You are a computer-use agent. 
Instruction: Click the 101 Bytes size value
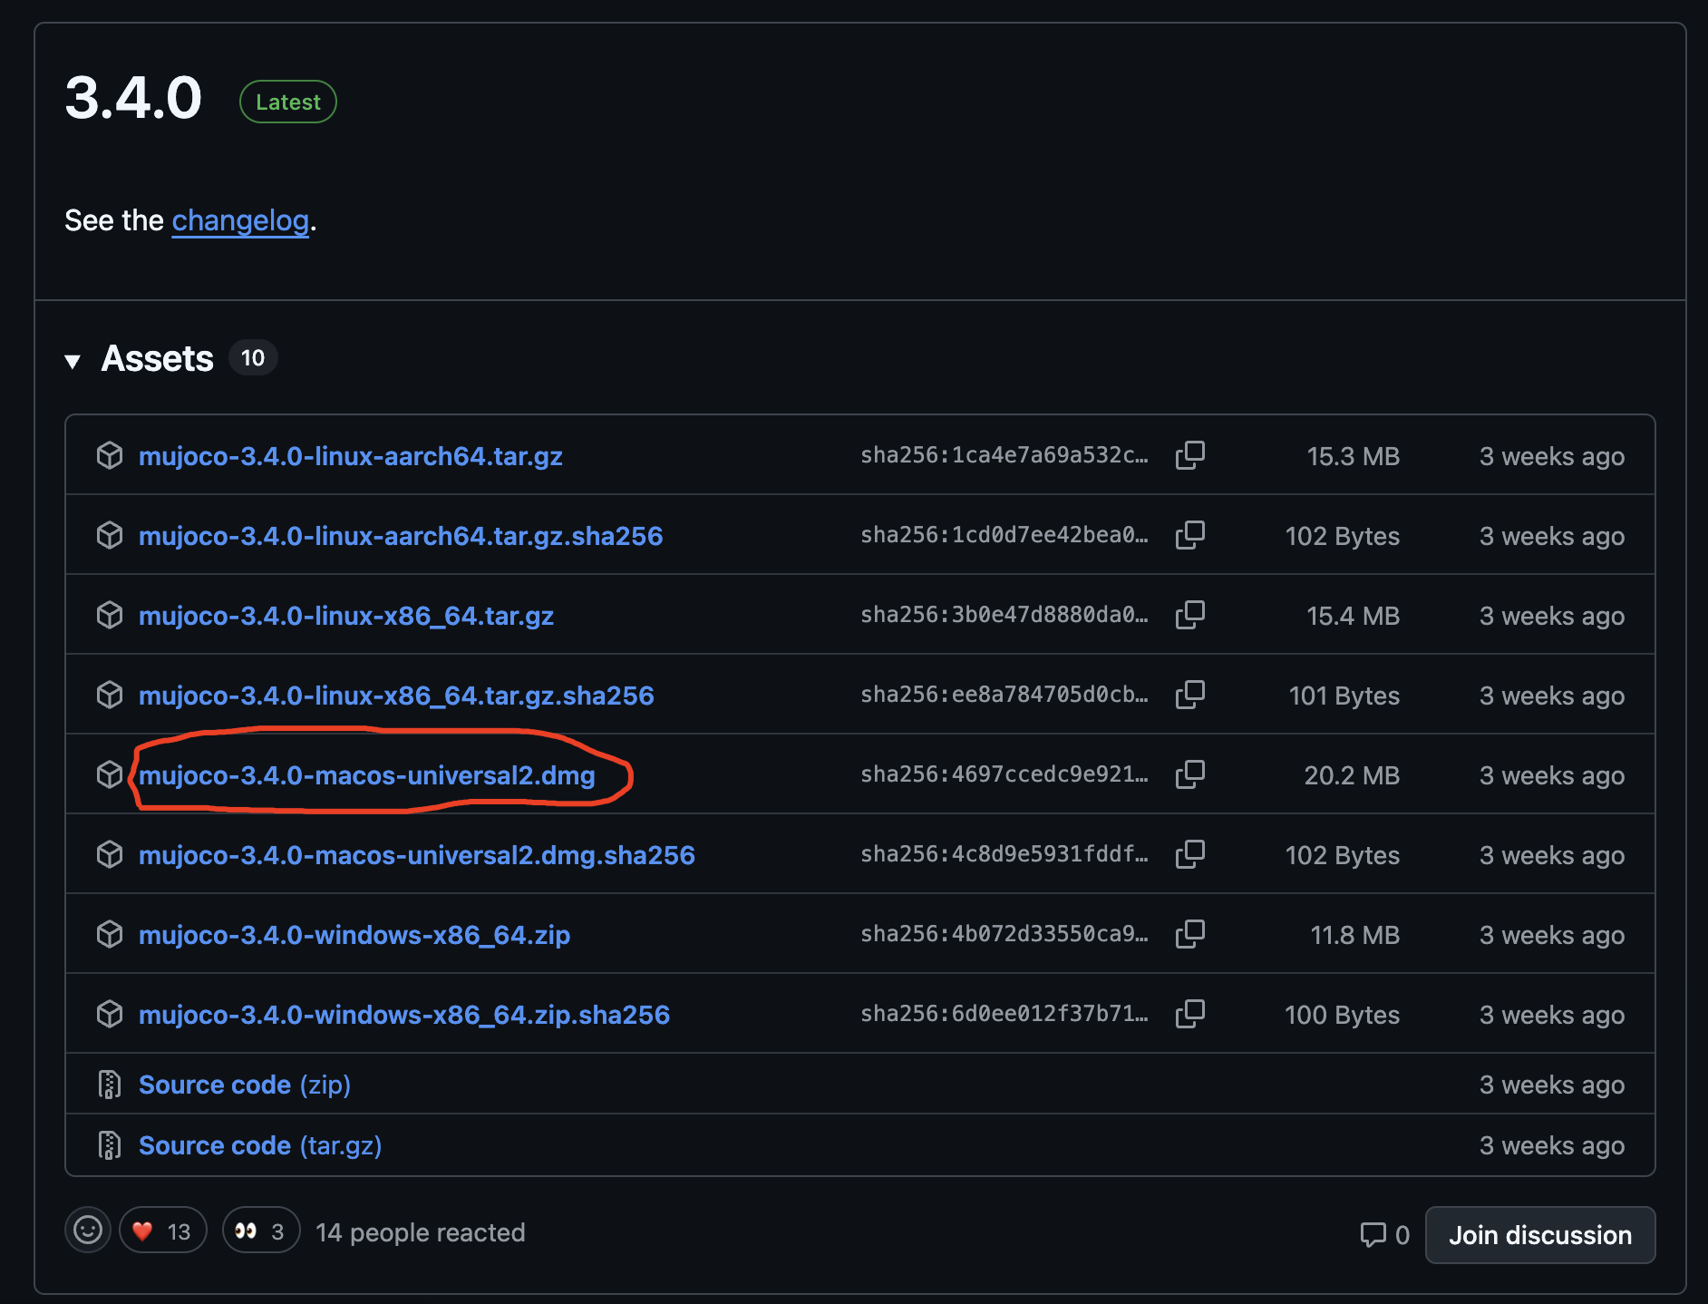click(1344, 696)
